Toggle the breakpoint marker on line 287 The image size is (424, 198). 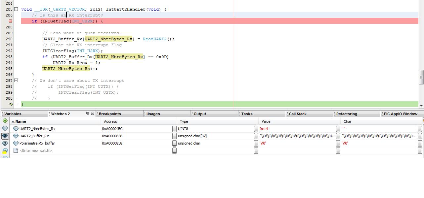[x=10, y=21]
